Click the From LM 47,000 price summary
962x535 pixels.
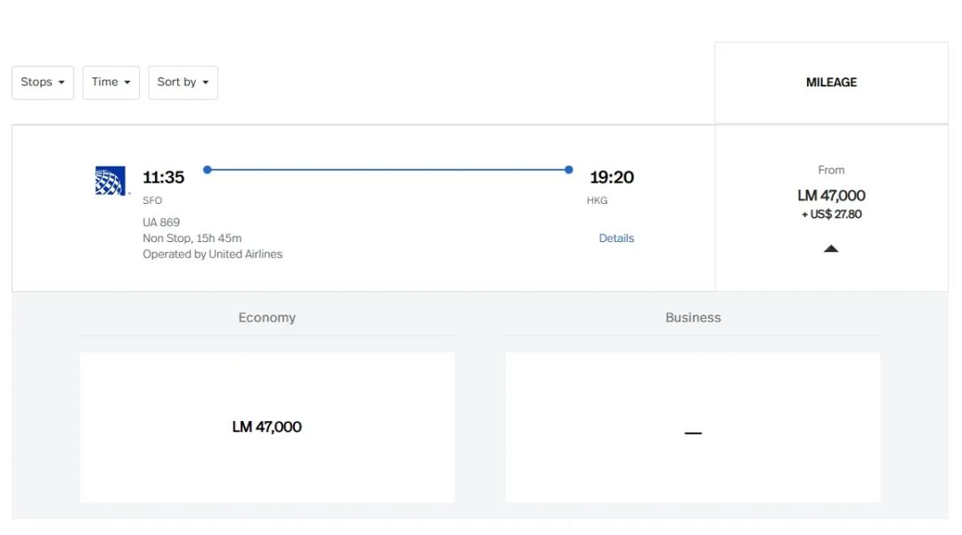click(831, 195)
